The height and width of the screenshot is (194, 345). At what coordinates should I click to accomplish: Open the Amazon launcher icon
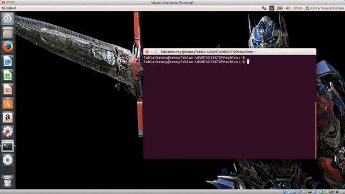coord(8,117)
